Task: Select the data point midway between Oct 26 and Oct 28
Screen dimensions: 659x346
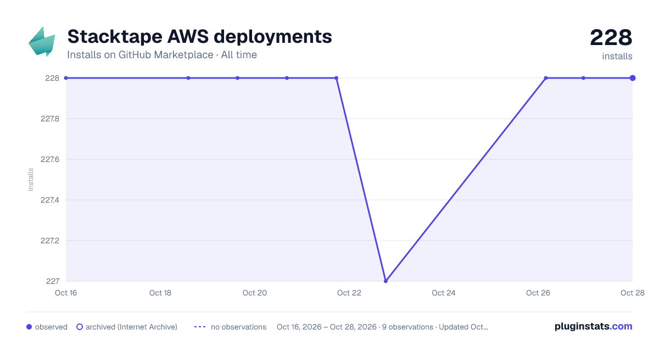Action: [x=584, y=78]
